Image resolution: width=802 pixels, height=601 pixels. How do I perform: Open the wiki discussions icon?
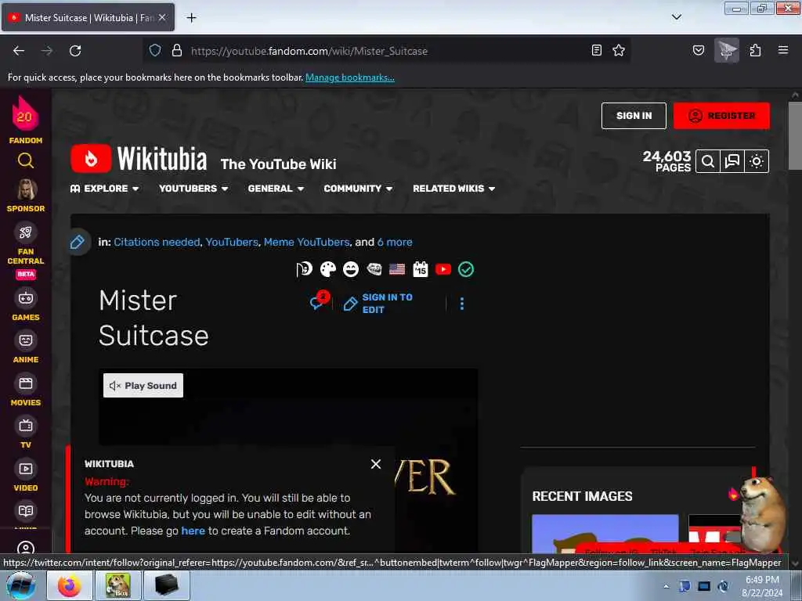click(732, 161)
